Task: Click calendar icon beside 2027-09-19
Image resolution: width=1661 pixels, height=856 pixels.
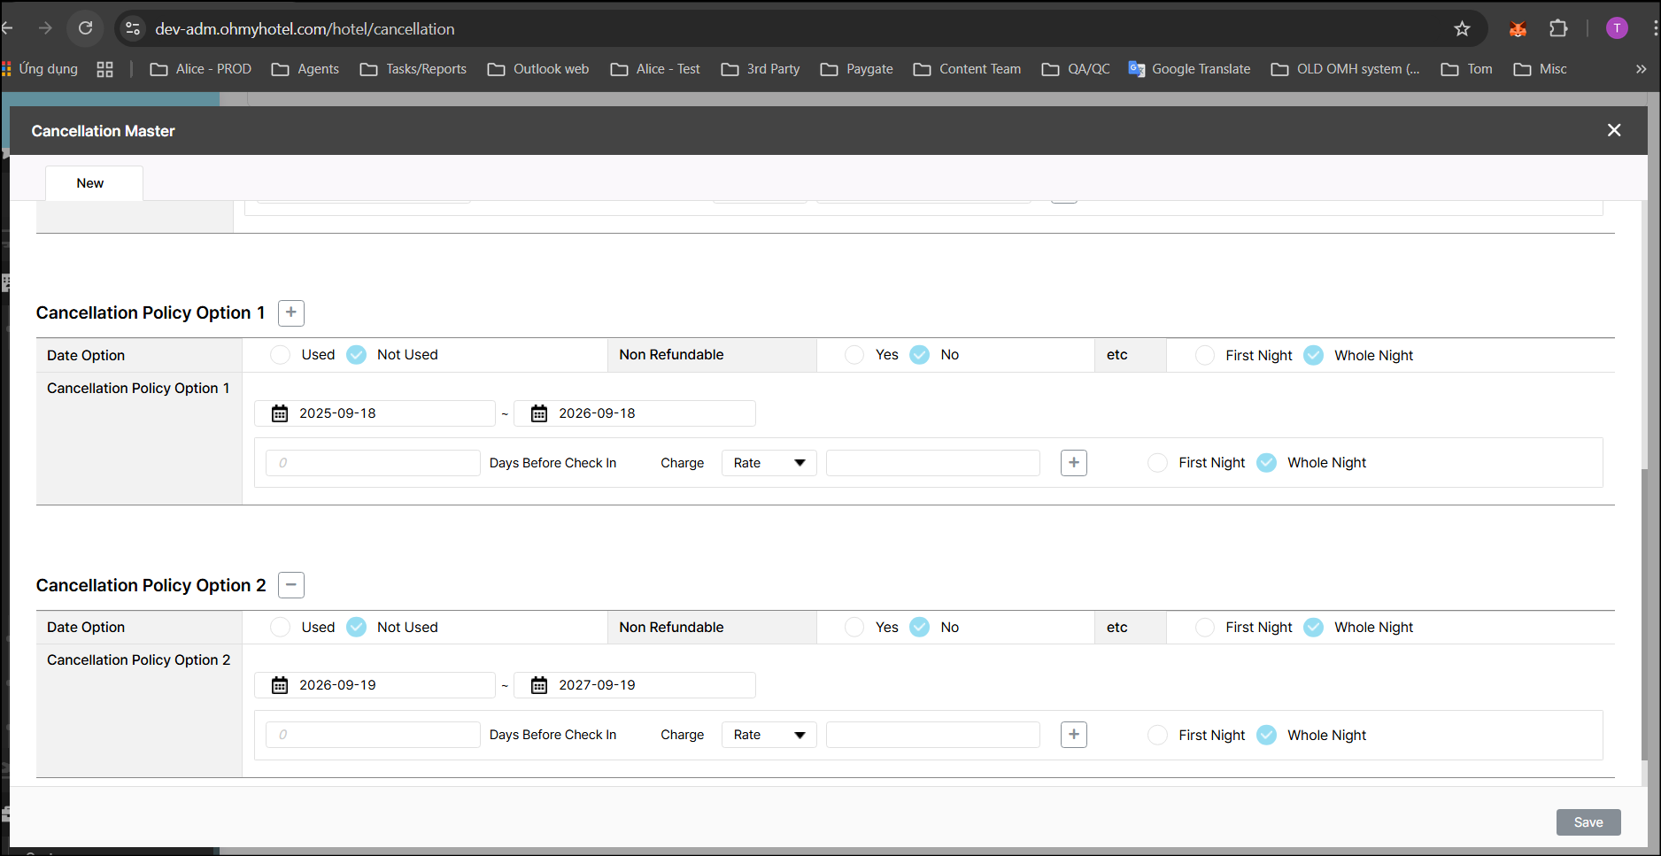Action: pos(539,685)
